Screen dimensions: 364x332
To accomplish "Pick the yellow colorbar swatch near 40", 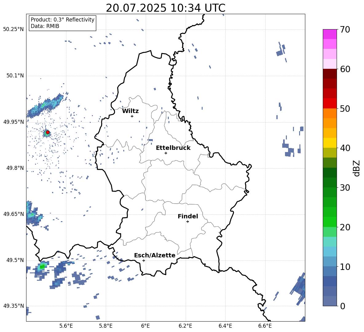I will click(330, 143).
